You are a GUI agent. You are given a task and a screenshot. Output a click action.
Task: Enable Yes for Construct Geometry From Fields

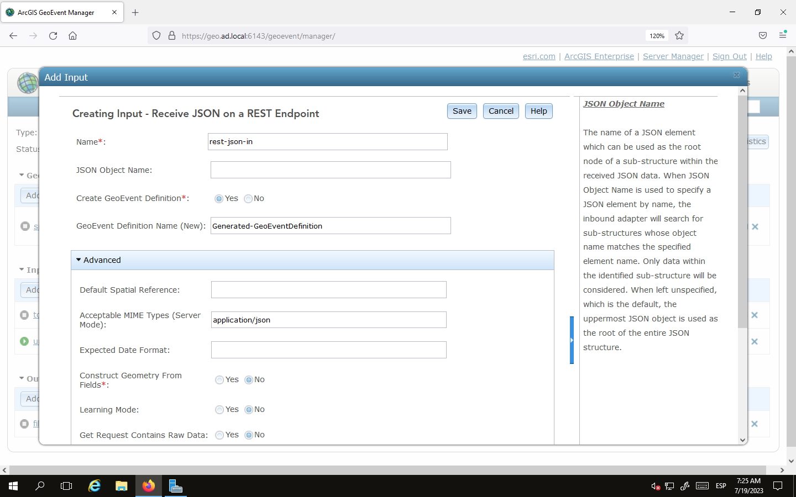[x=219, y=379]
